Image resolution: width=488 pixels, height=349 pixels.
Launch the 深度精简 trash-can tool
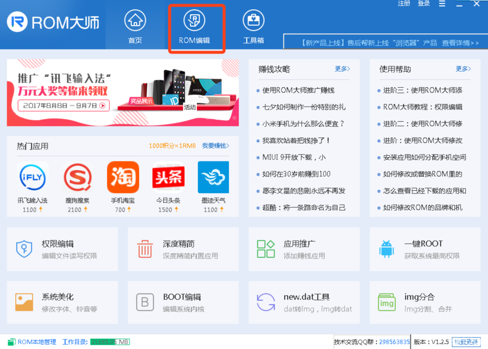click(x=183, y=249)
